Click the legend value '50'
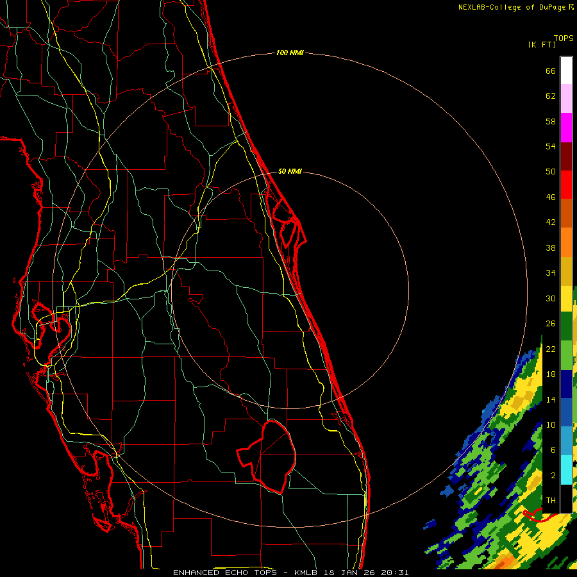577x577 pixels. [551, 171]
